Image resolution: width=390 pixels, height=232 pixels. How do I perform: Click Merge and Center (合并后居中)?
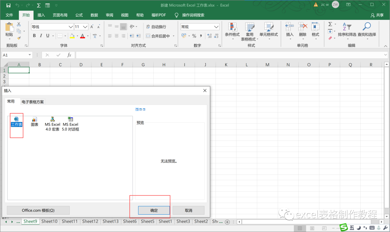[x=158, y=36]
